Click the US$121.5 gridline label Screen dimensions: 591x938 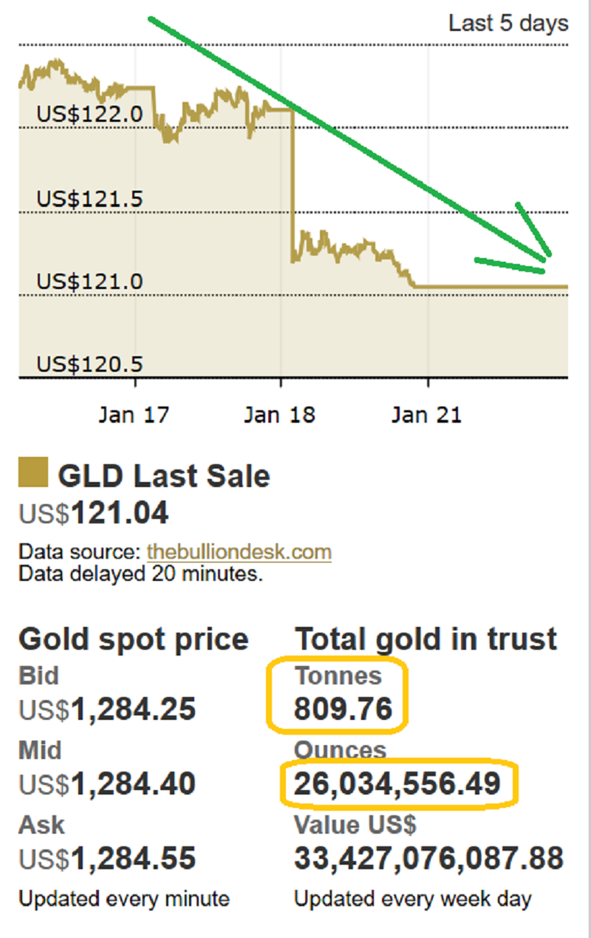point(90,199)
